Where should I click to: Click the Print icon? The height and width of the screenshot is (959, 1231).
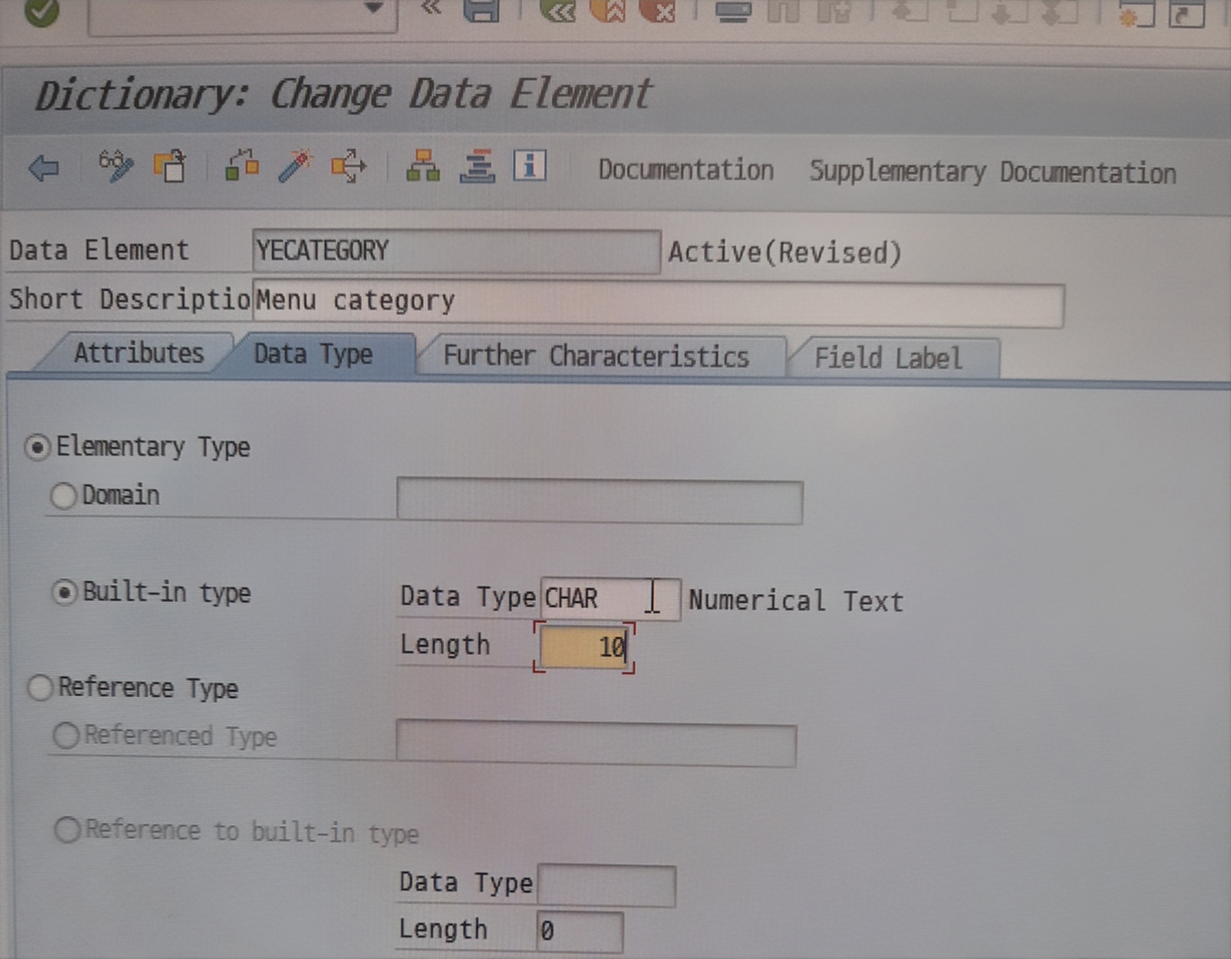(733, 11)
